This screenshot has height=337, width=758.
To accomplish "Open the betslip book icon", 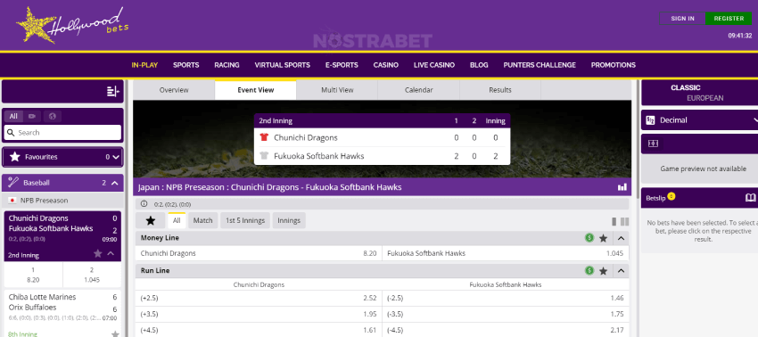I will 750,198.
